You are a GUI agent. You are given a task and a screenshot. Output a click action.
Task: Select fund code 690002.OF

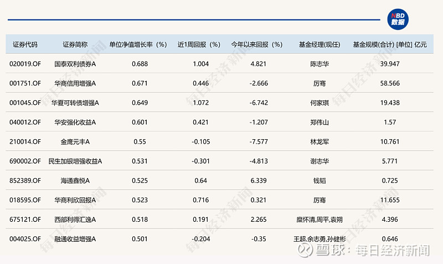coord(25,161)
